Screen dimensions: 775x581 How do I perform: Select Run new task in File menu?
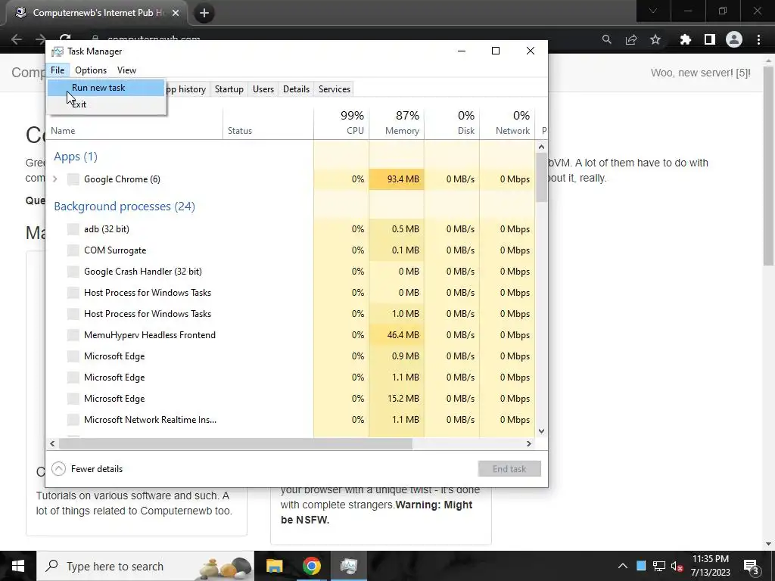pyautogui.click(x=106, y=88)
